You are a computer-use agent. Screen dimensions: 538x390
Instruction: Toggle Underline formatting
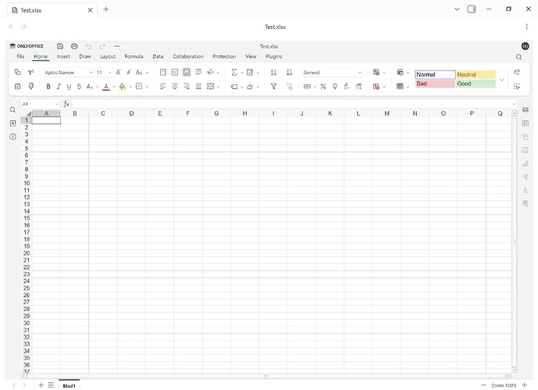point(69,87)
